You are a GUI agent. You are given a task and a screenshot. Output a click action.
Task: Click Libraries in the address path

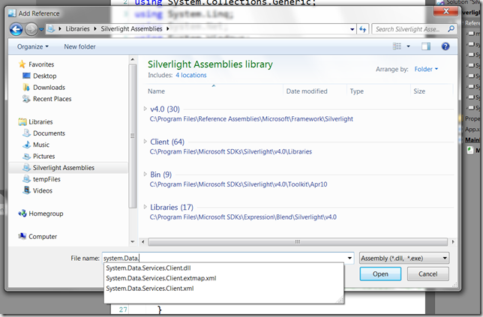(x=77, y=29)
